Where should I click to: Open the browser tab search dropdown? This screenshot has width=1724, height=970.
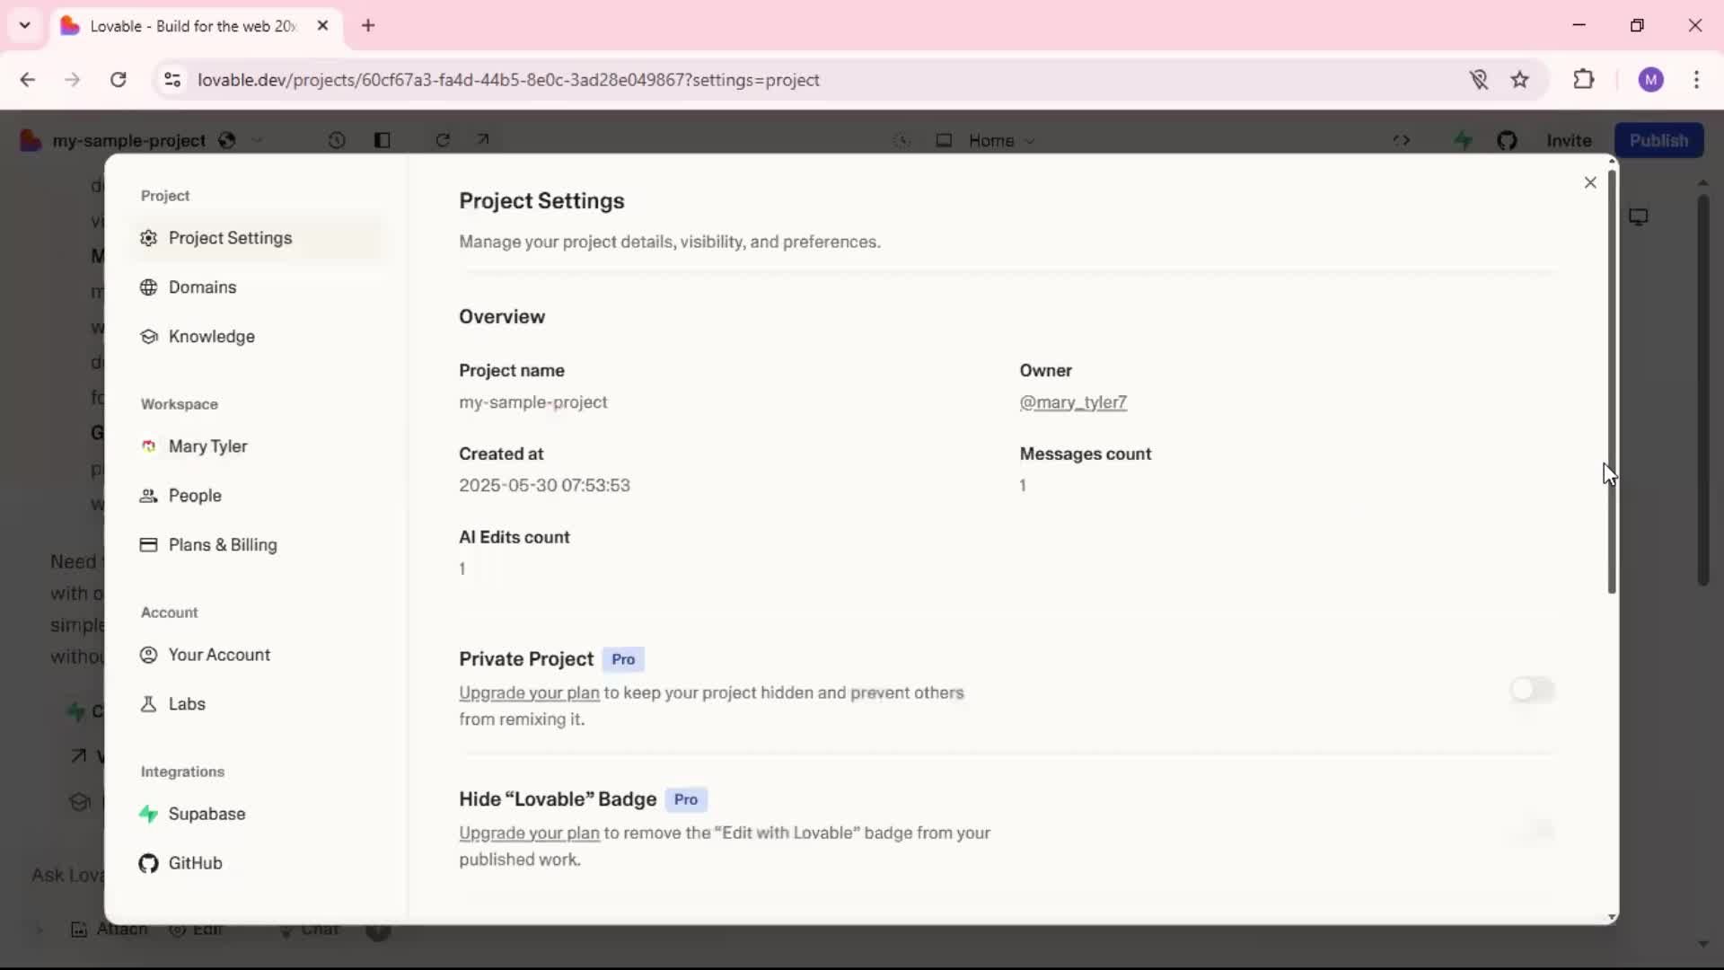click(x=25, y=25)
